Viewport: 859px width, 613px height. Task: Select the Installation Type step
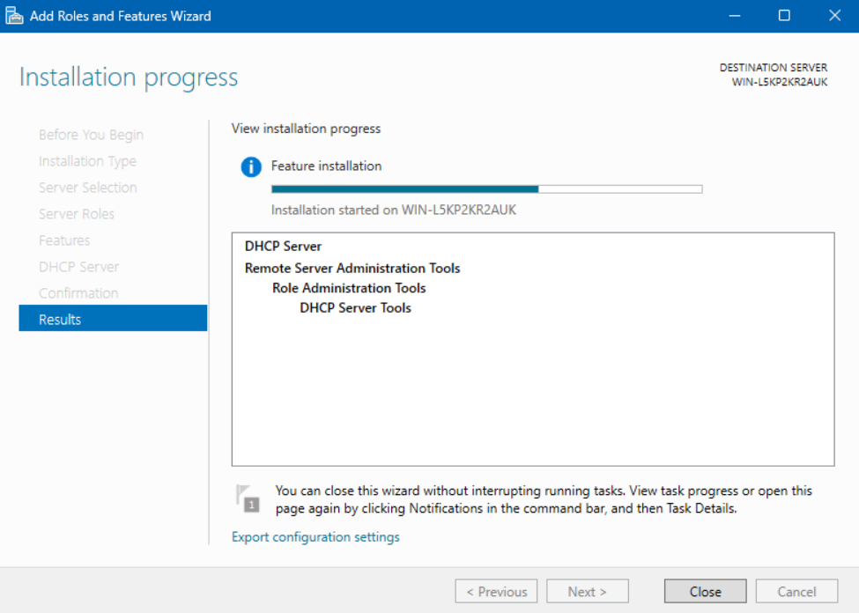pos(87,161)
